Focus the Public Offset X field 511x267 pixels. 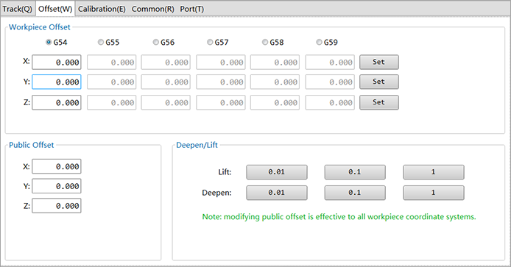(x=57, y=166)
